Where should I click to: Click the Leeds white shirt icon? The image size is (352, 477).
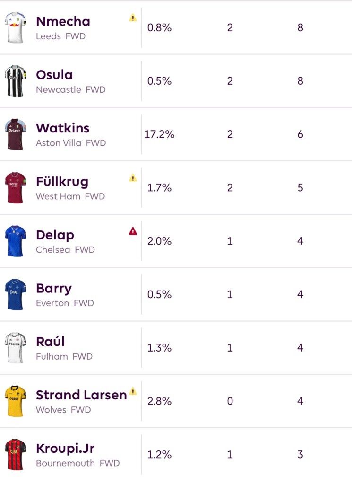click(x=16, y=27)
